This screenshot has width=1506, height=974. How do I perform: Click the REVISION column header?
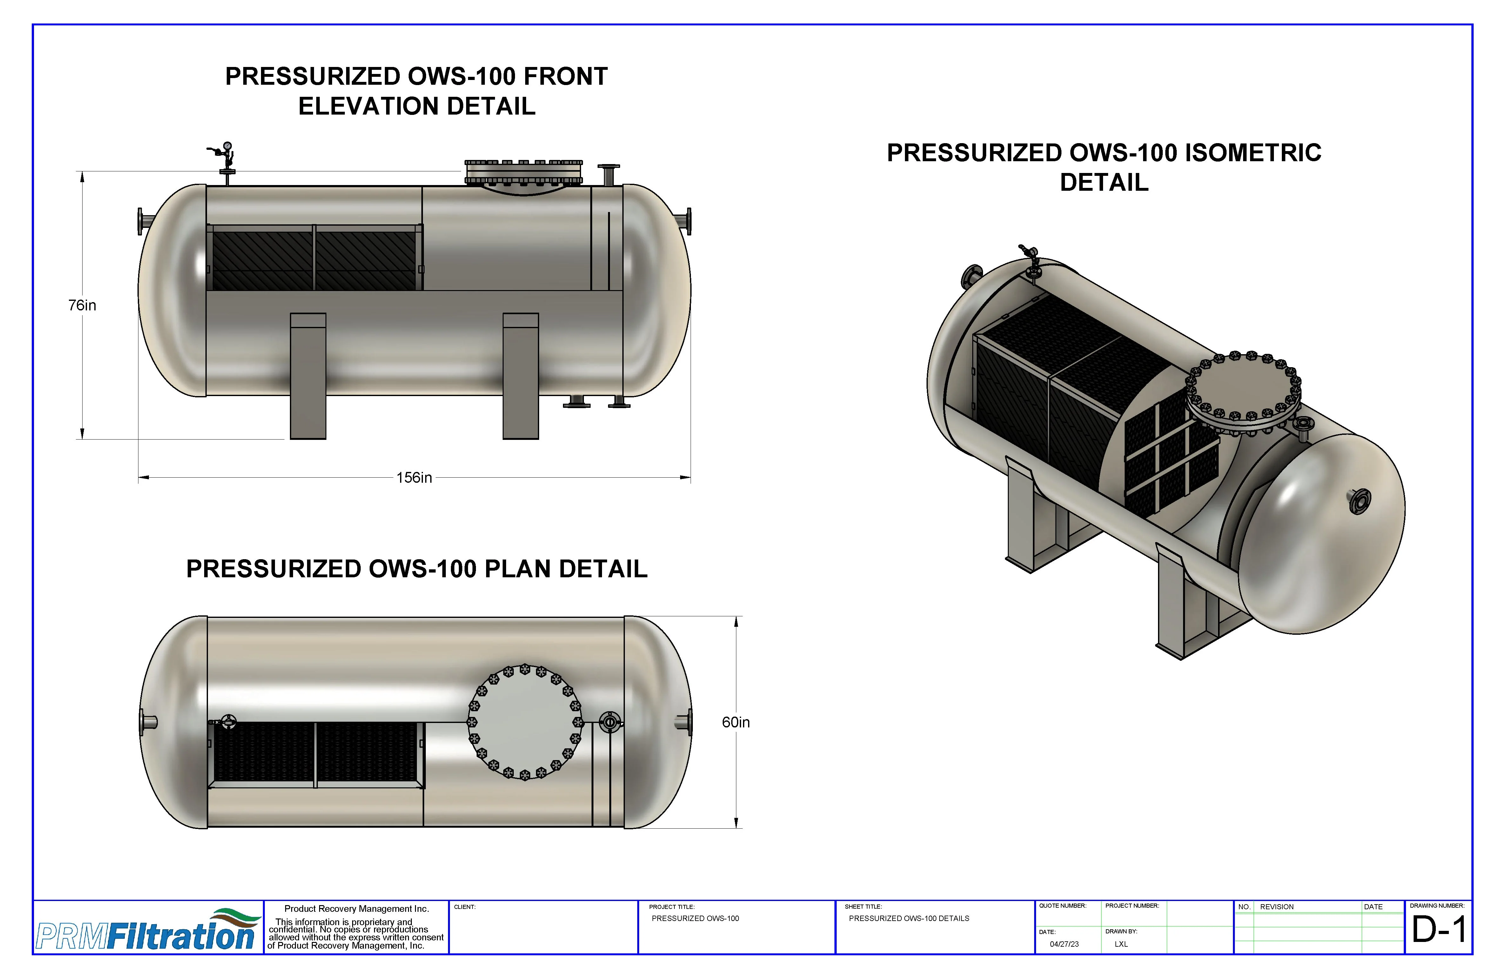(1277, 907)
